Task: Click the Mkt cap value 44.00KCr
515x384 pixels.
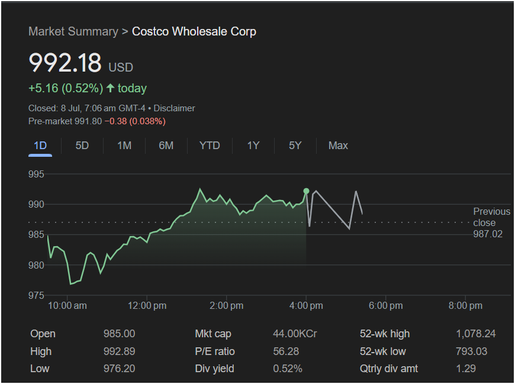Action: 295,334
